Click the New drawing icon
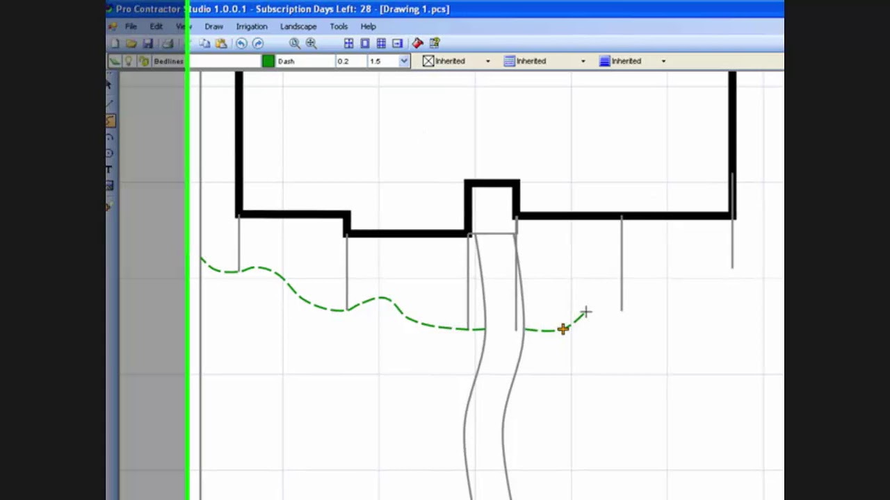The width and height of the screenshot is (890, 500). (x=115, y=44)
